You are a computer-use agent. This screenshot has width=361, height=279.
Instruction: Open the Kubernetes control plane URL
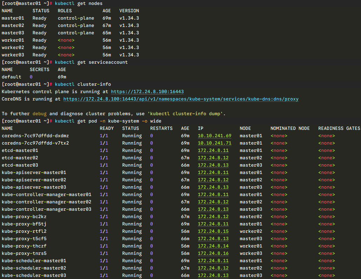pos(147,92)
